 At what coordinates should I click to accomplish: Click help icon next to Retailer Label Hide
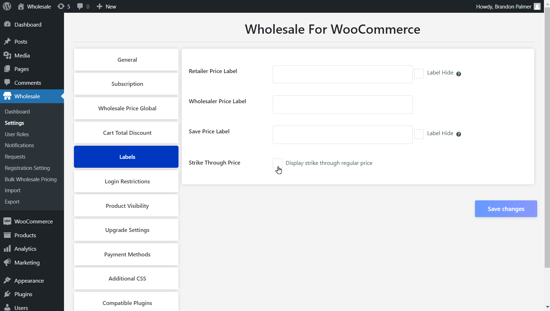pyautogui.click(x=459, y=74)
